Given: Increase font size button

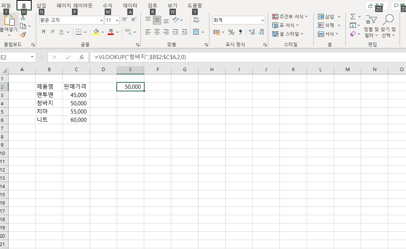Looking at the screenshot, I should pyautogui.click(x=125, y=20).
